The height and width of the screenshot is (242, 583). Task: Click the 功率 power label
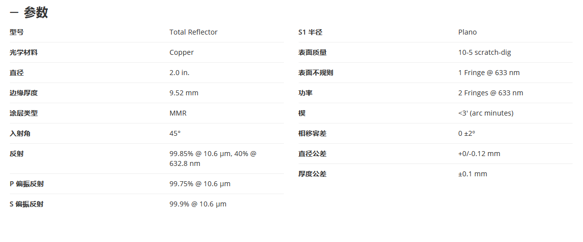point(305,93)
